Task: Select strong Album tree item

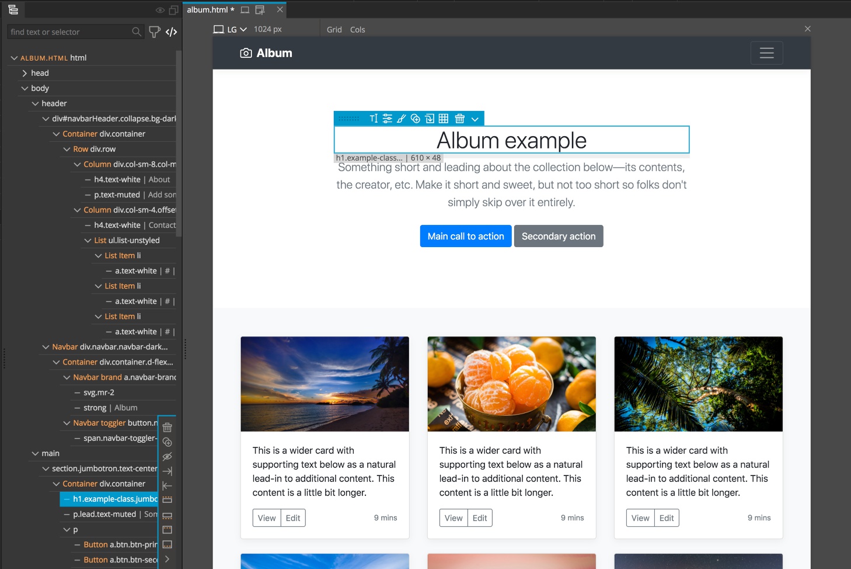Action: click(x=110, y=408)
